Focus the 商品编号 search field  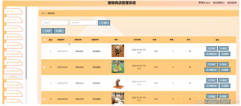tap(55, 23)
